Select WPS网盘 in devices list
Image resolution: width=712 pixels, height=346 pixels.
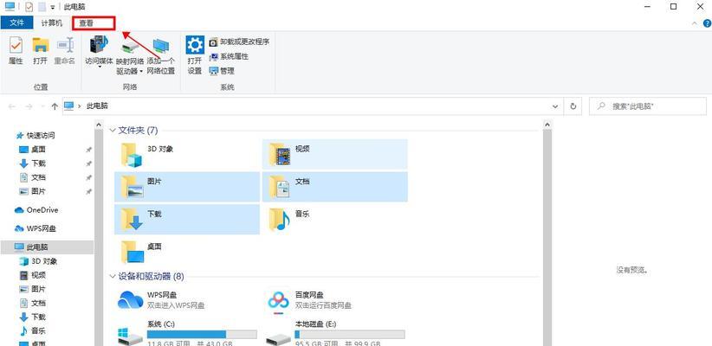pyautogui.click(x=187, y=300)
